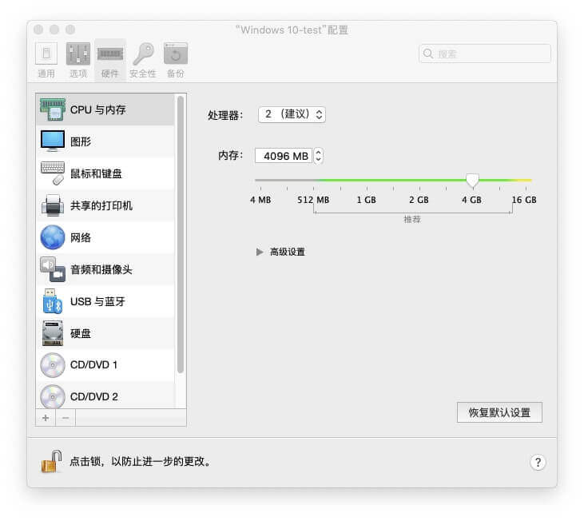Screen dimensions: 584x521
Task: Close the configuration window
Action: pyautogui.click(x=38, y=30)
